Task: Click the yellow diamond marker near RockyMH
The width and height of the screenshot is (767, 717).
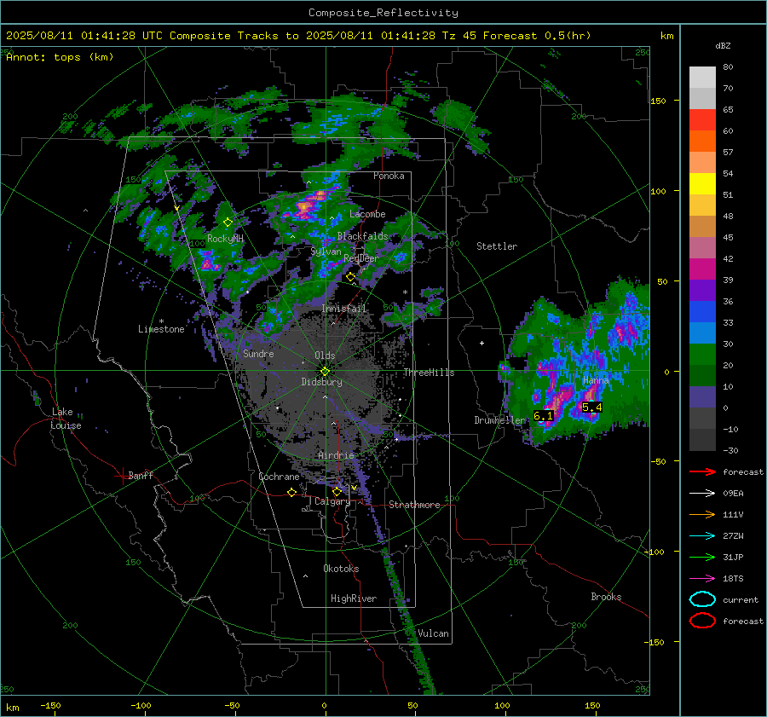Action: pos(228,223)
